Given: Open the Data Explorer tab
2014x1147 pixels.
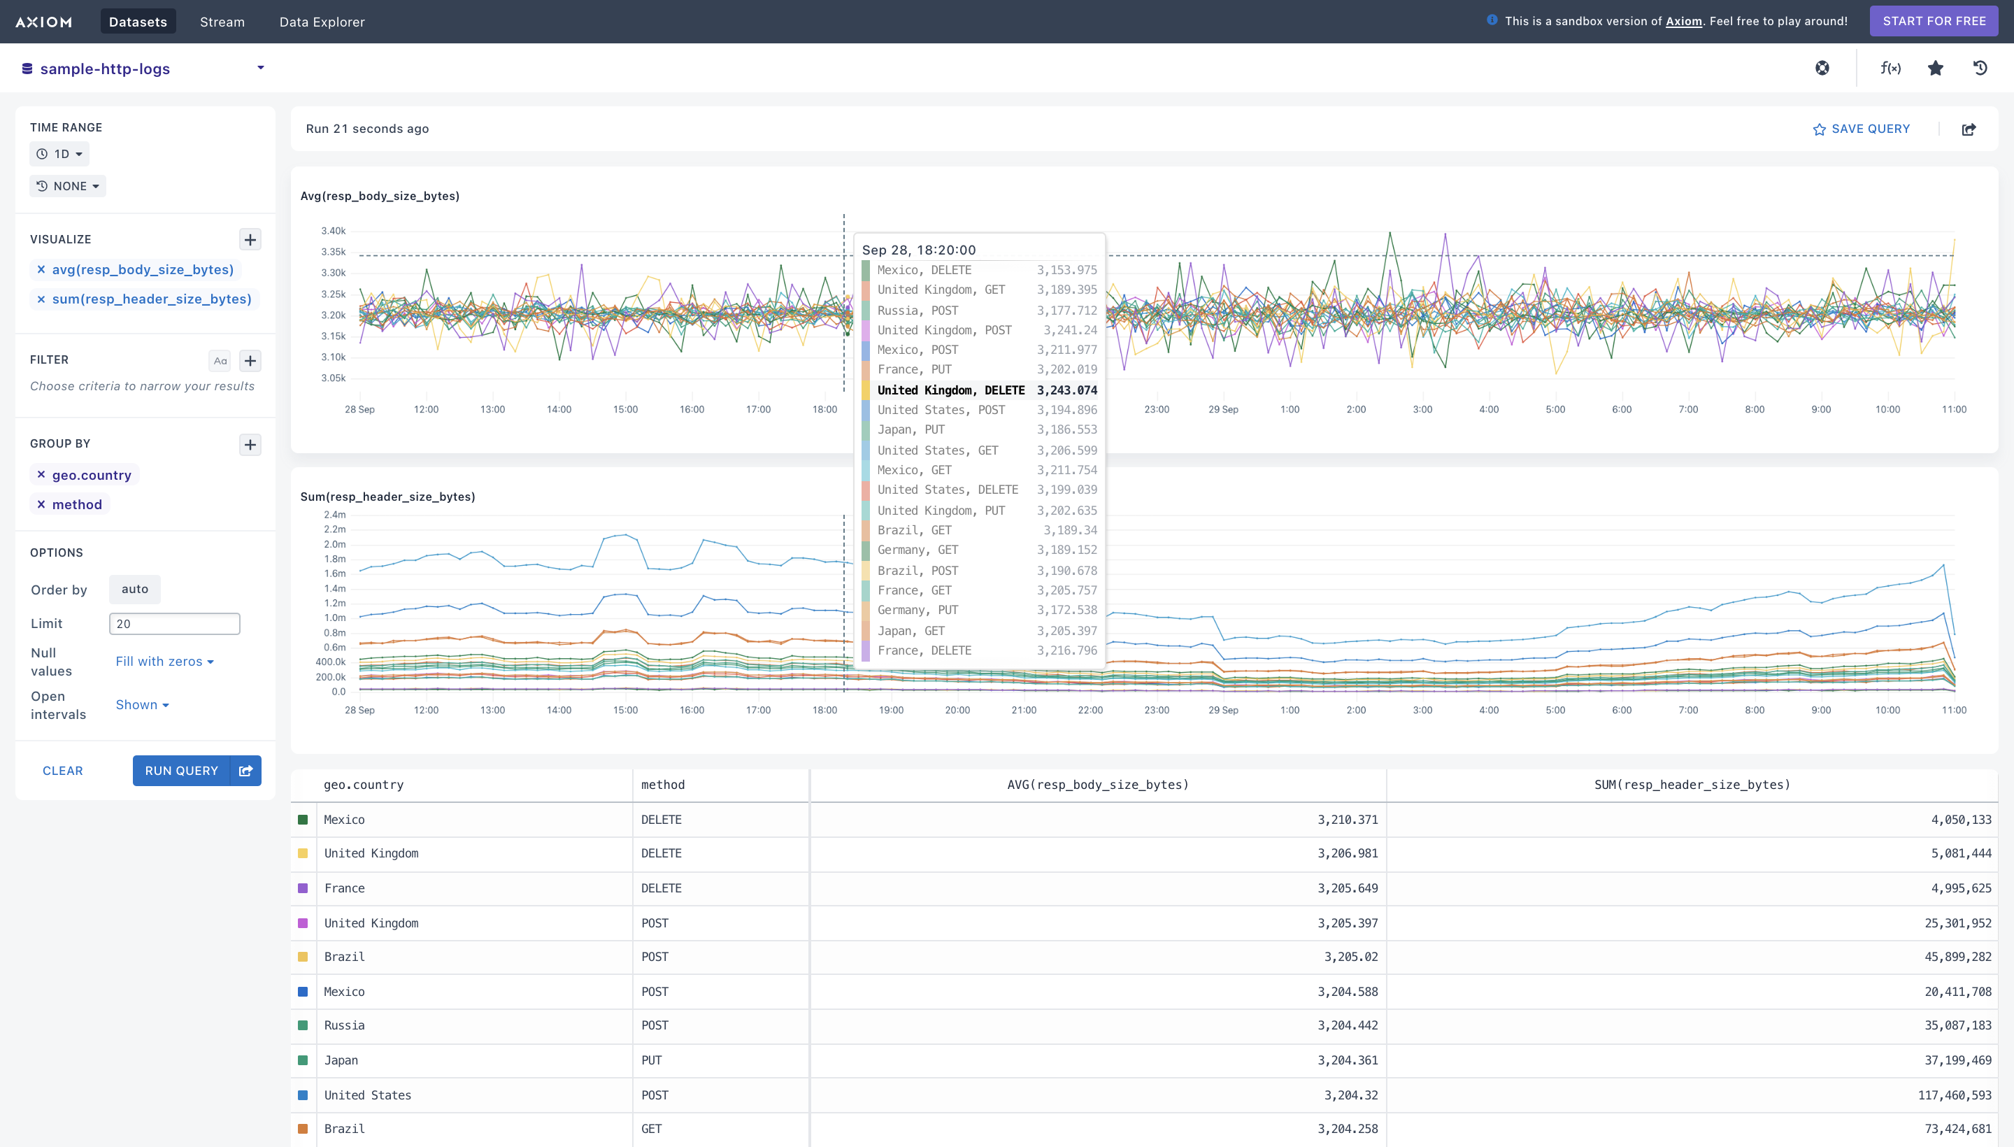Looking at the screenshot, I should point(322,21).
